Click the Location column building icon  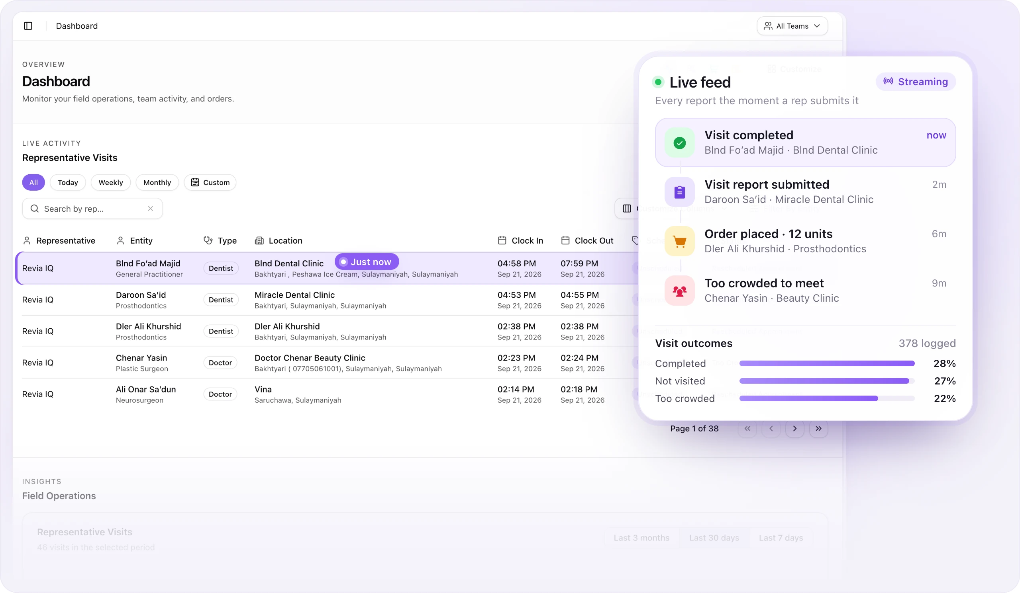pos(259,240)
